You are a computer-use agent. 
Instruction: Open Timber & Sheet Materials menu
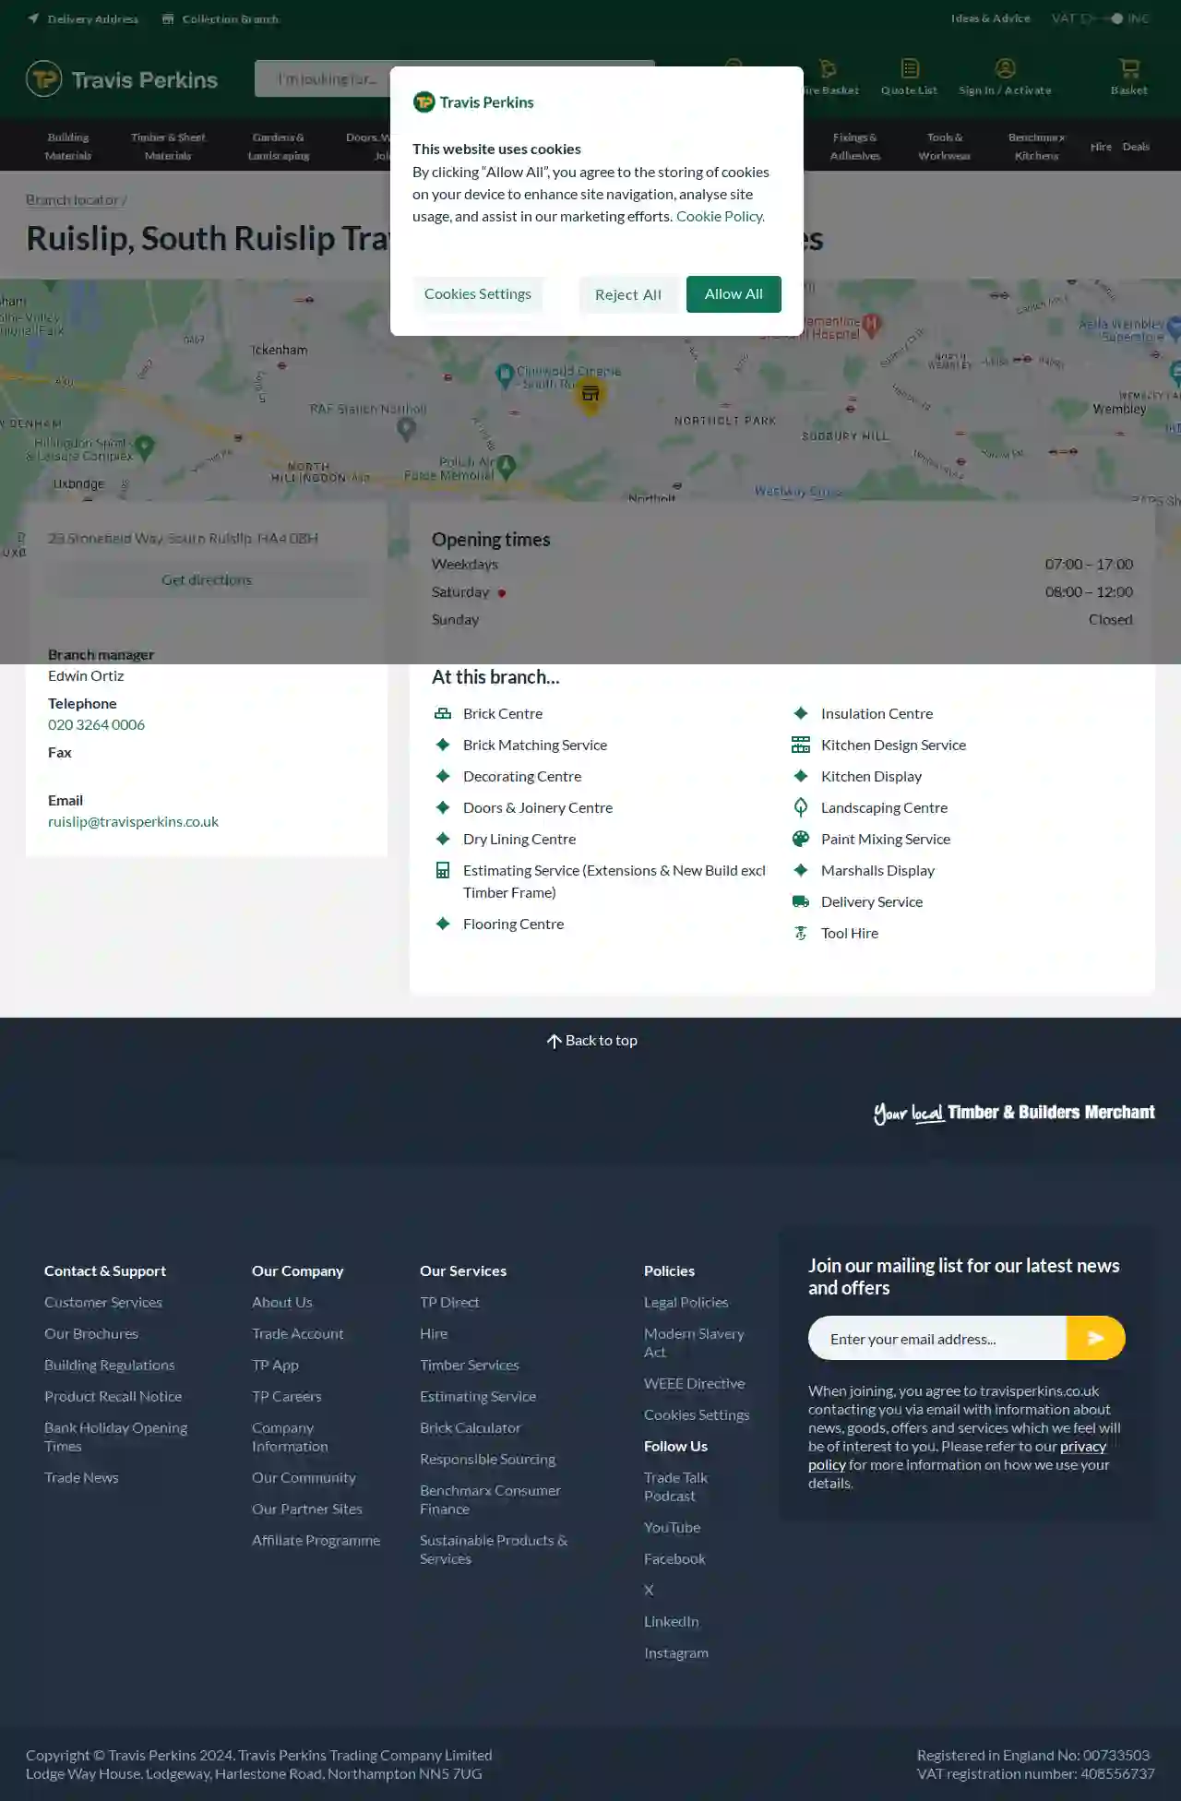pyautogui.click(x=168, y=146)
